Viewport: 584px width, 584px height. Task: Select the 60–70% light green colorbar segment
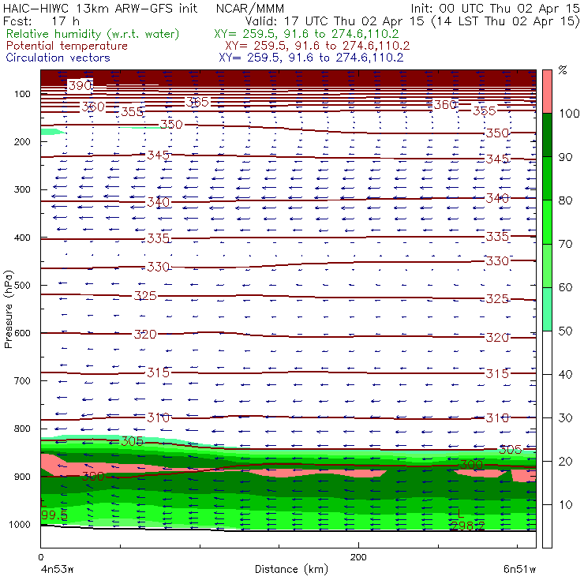coord(547,265)
